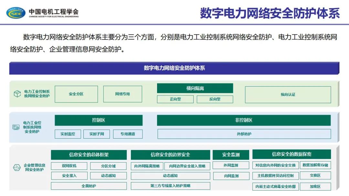Select the 加密区 box
Screen dimensions: 349x196
[x=315, y=187]
